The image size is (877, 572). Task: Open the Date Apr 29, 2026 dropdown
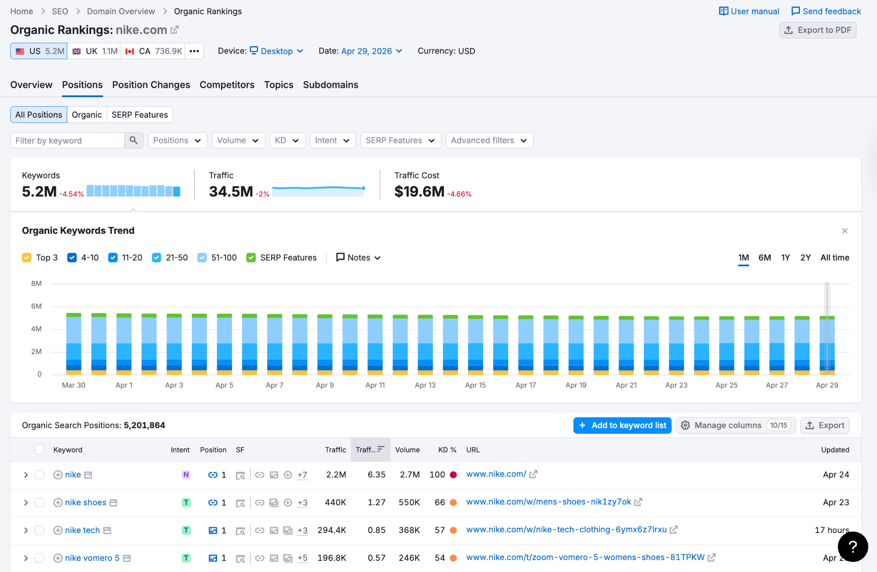pos(372,51)
